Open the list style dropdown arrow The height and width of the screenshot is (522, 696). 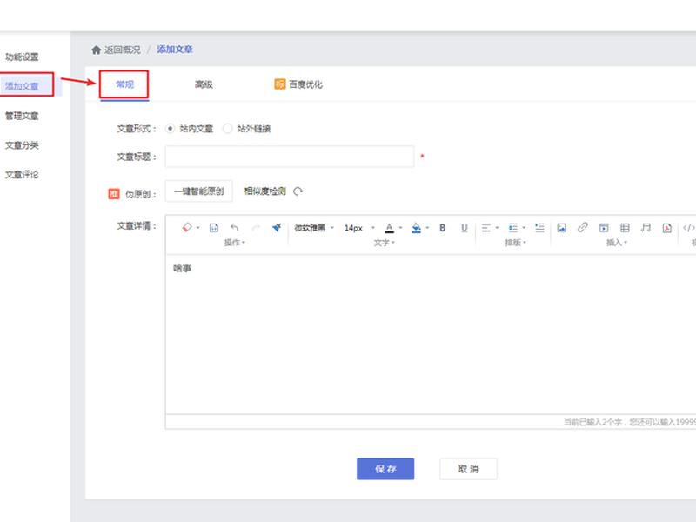click(x=524, y=228)
